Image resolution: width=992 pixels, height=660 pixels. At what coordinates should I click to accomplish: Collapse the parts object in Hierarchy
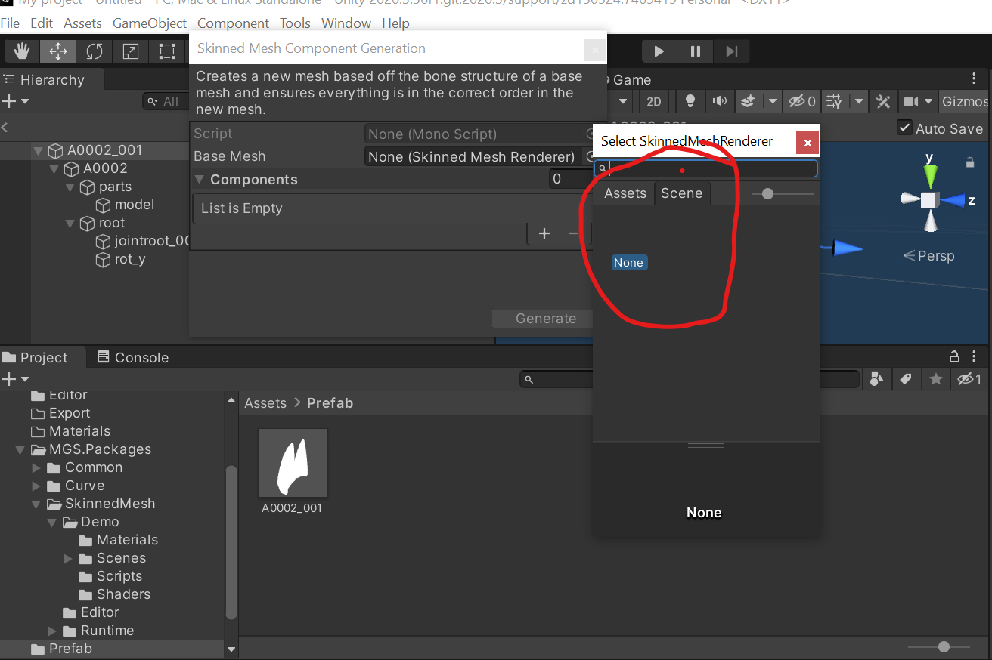point(70,187)
